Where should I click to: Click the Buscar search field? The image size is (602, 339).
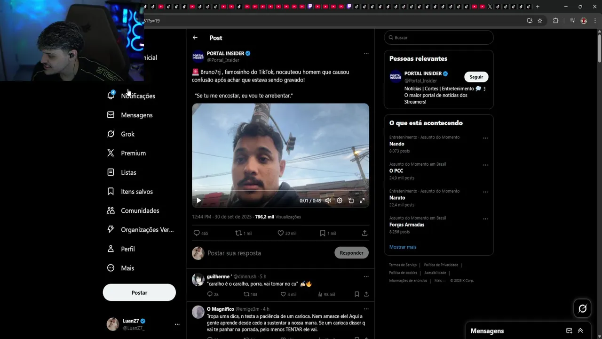[439, 38]
